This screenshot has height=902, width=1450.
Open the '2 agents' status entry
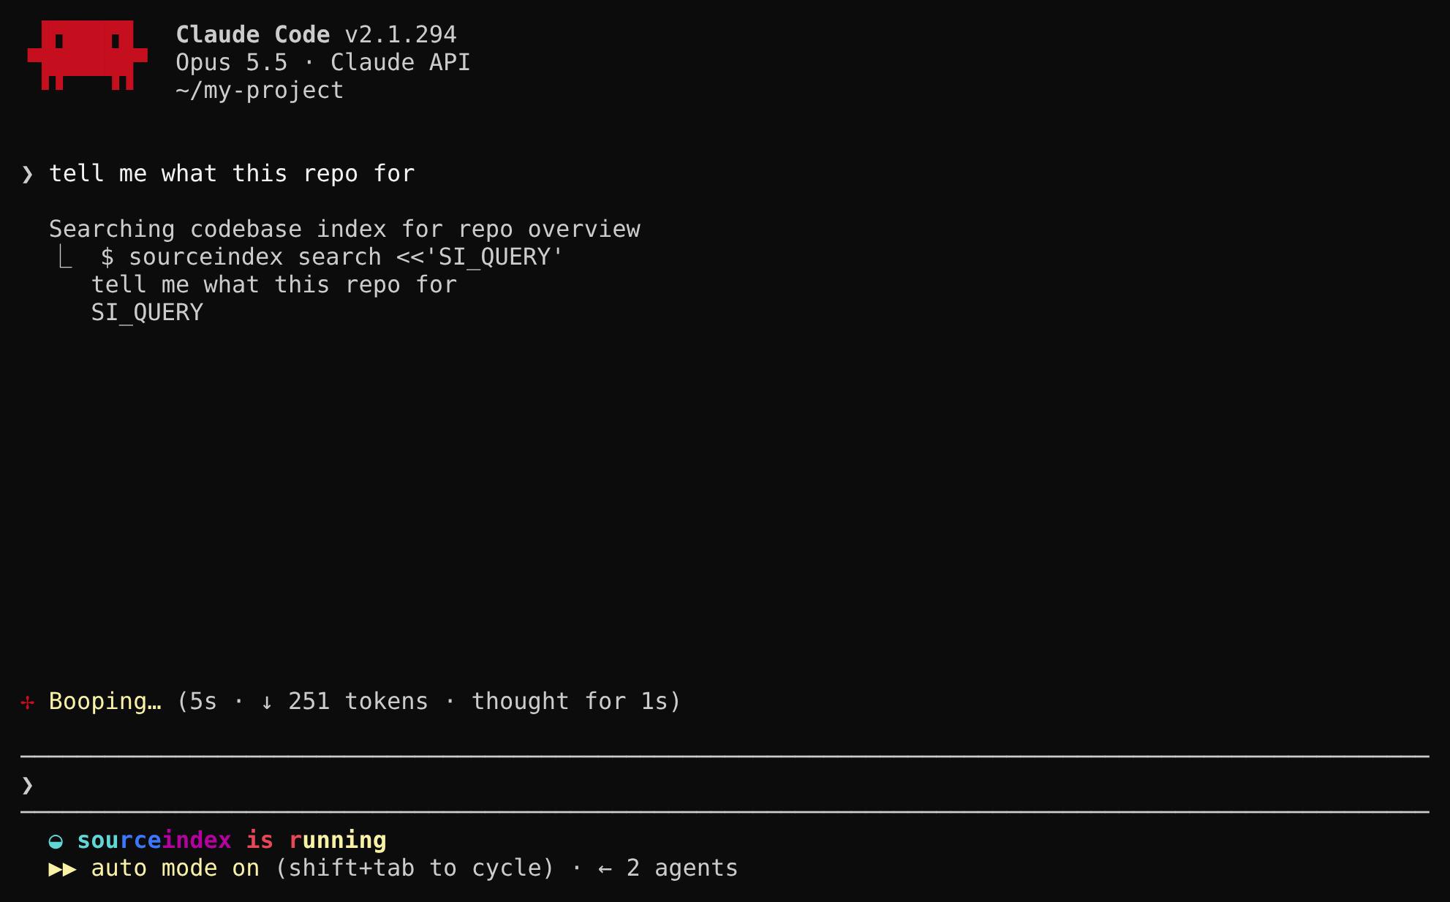coord(681,868)
